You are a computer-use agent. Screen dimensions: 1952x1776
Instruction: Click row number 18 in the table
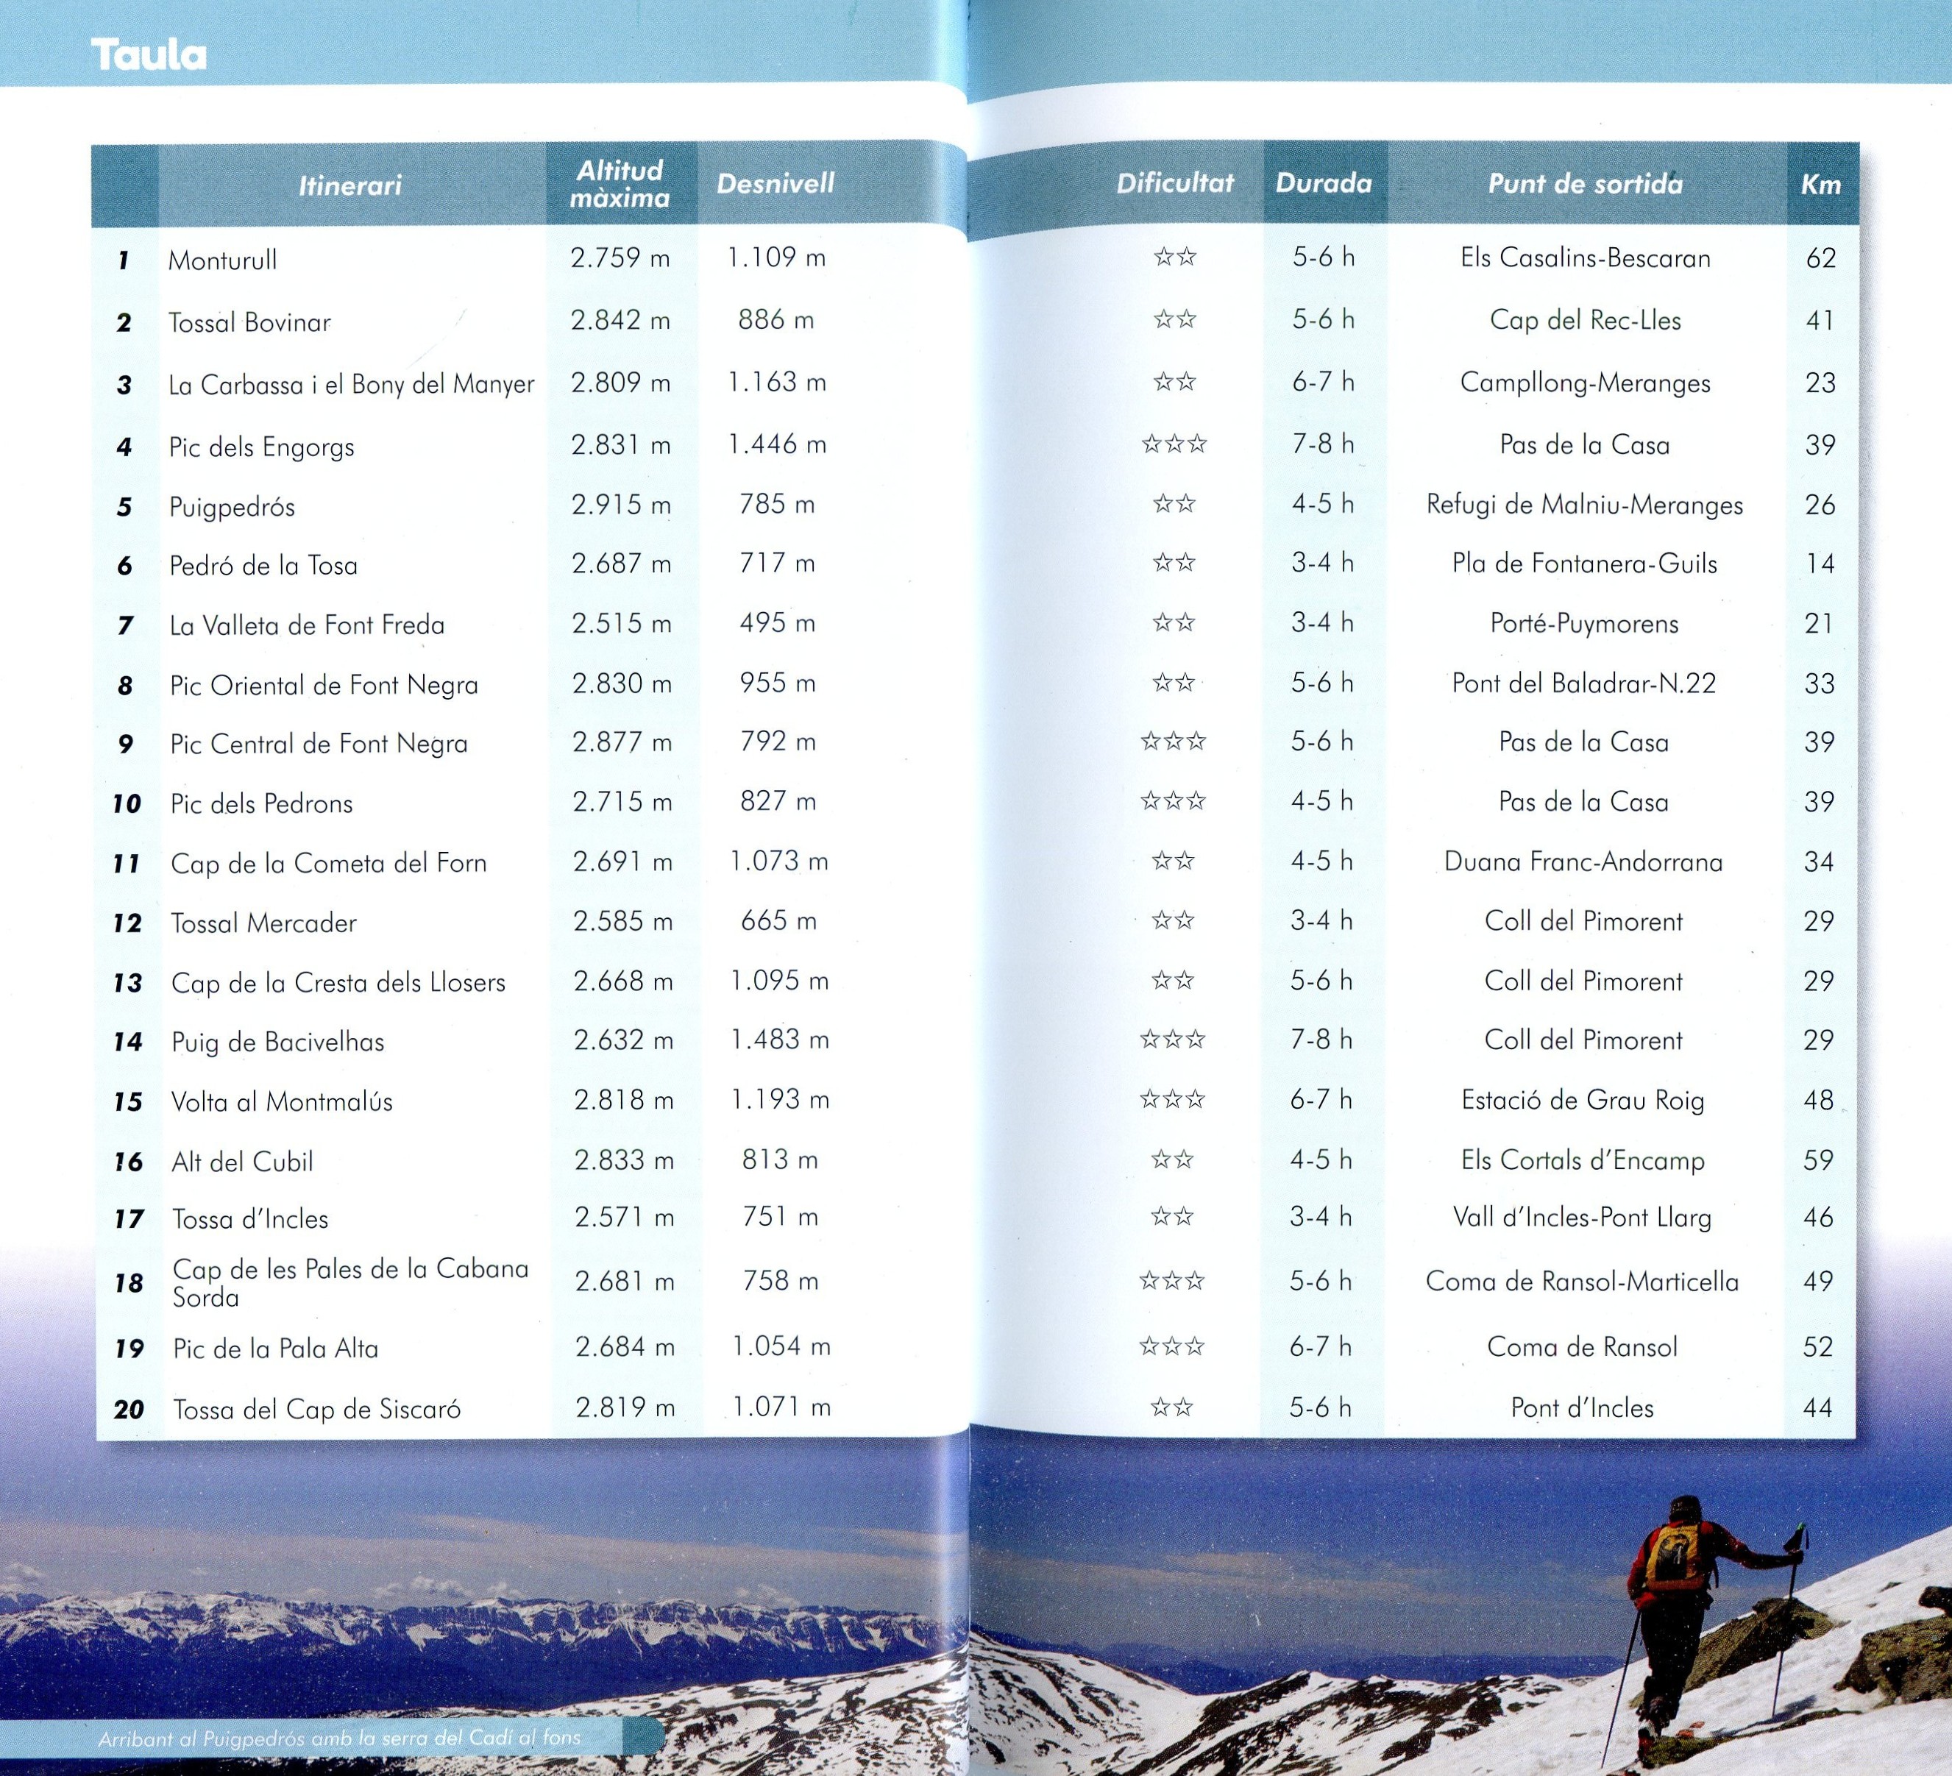point(129,1283)
